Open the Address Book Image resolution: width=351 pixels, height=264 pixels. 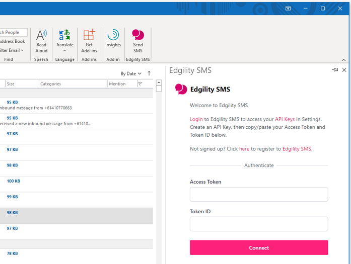pos(13,41)
